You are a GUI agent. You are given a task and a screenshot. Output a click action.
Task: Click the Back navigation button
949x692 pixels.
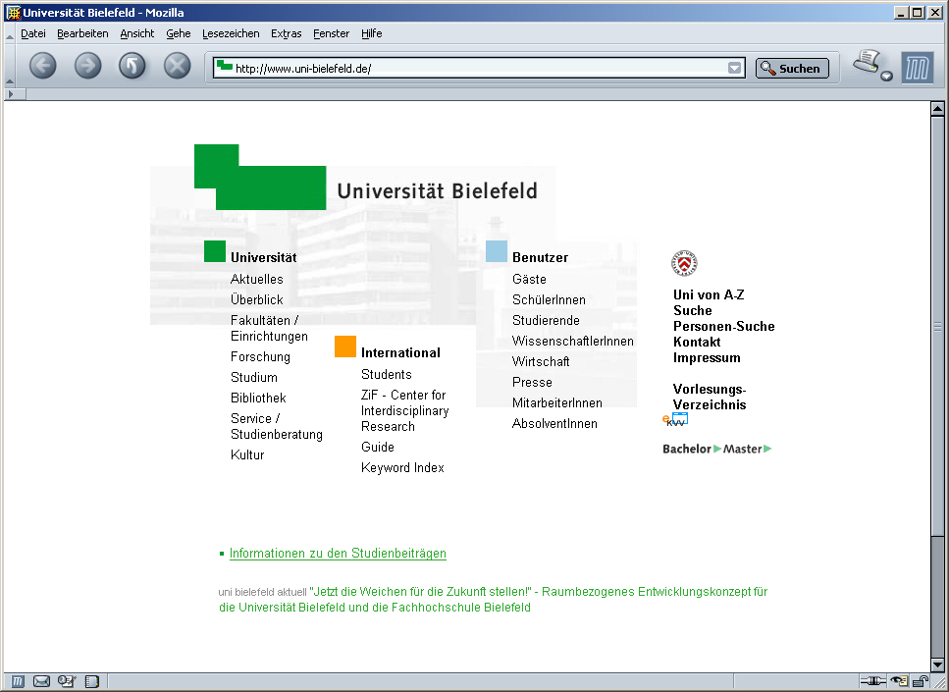pyautogui.click(x=42, y=66)
